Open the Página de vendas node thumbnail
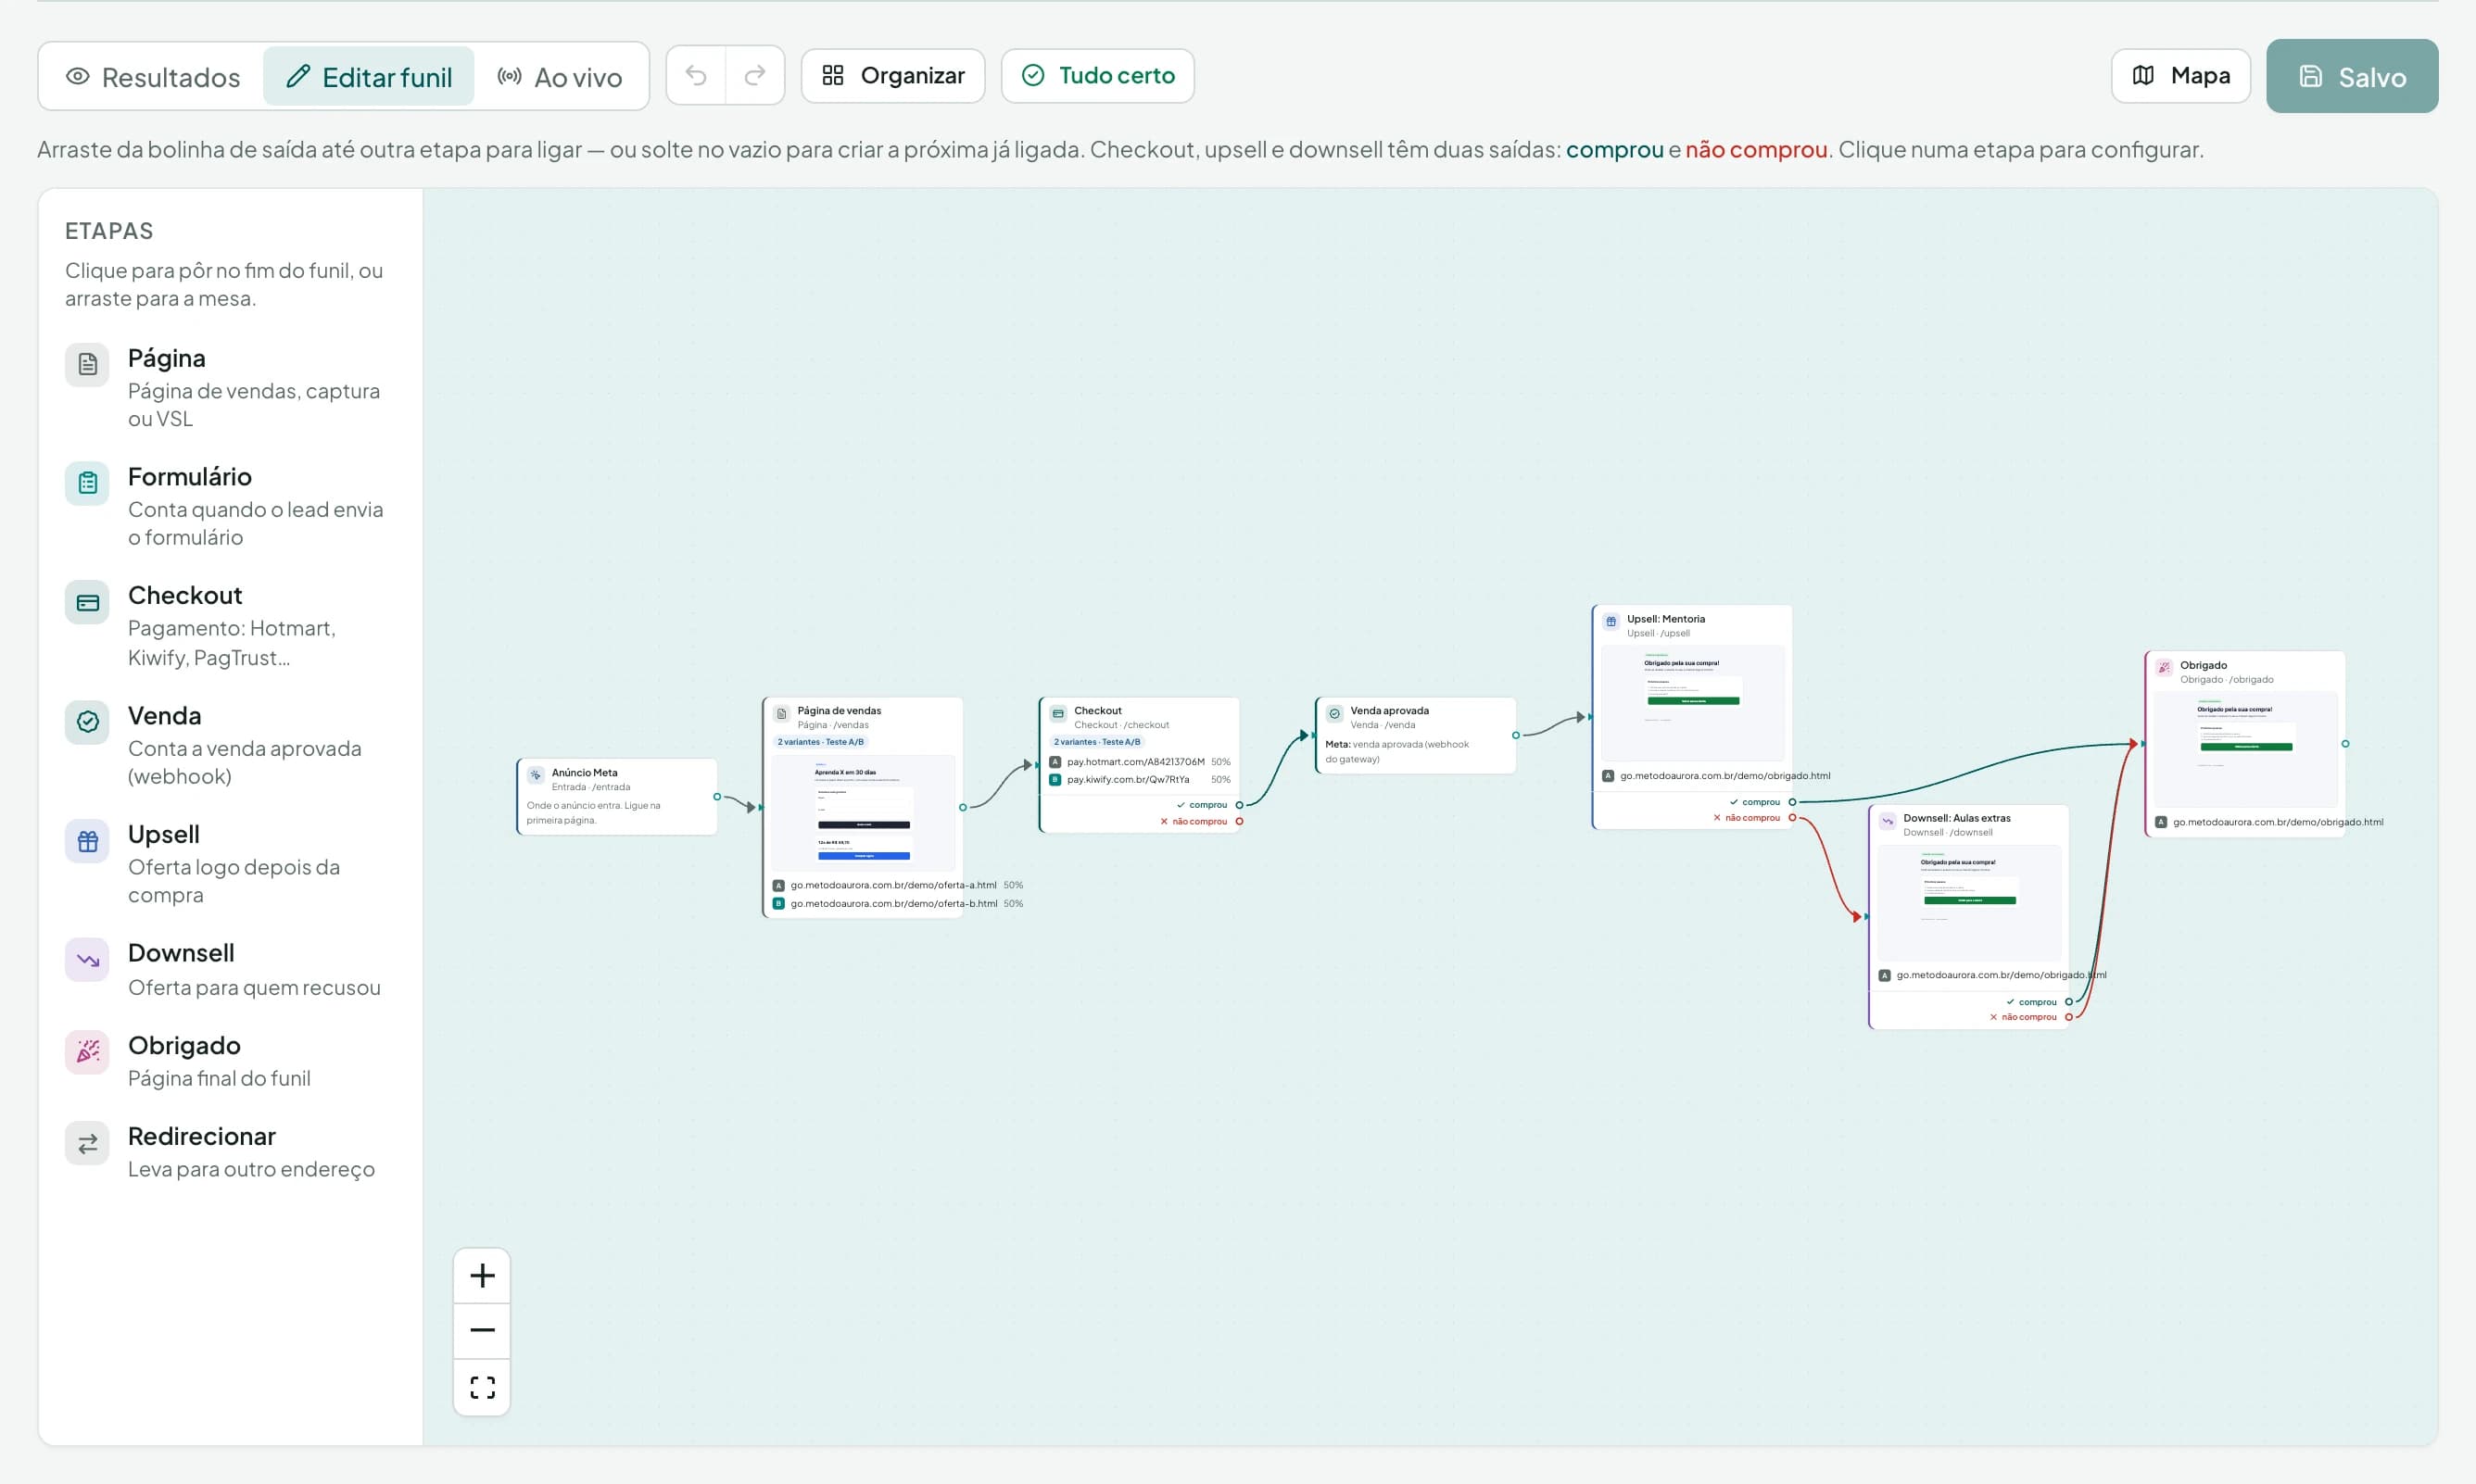2476x1484 pixels. coord(863,813)
